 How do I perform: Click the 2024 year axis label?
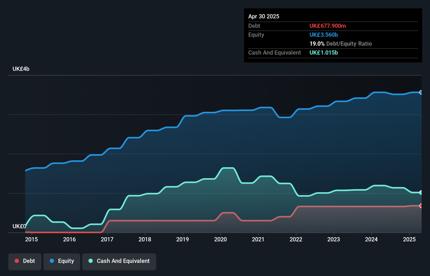[371, 239]
